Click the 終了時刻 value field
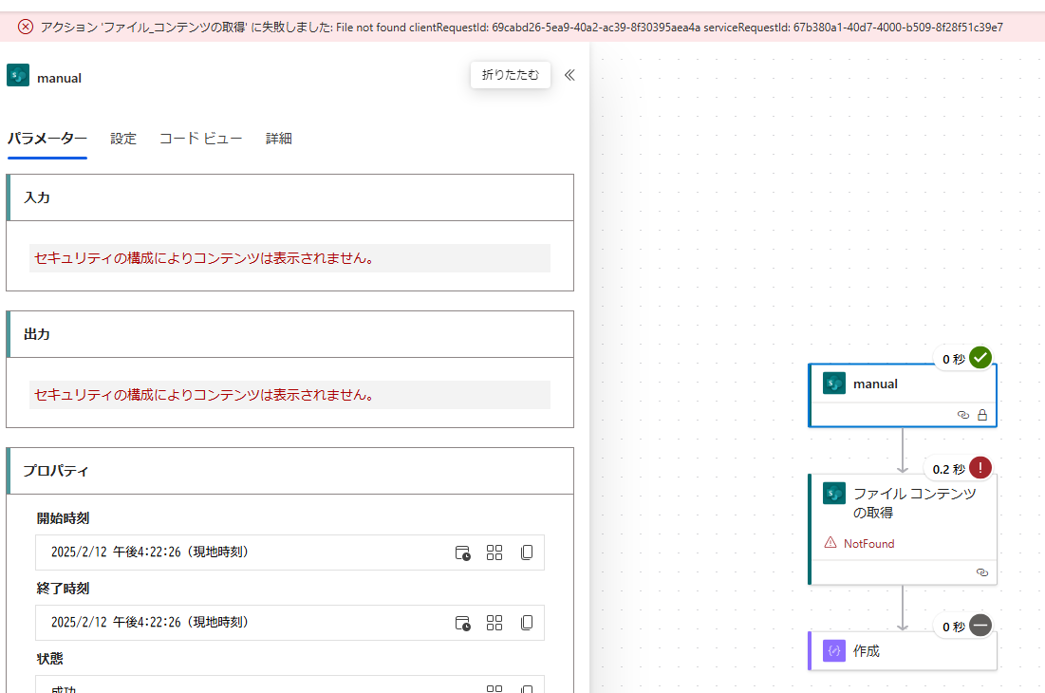The width and height of the screenshot is (1045, 693). tap(289, 623)
